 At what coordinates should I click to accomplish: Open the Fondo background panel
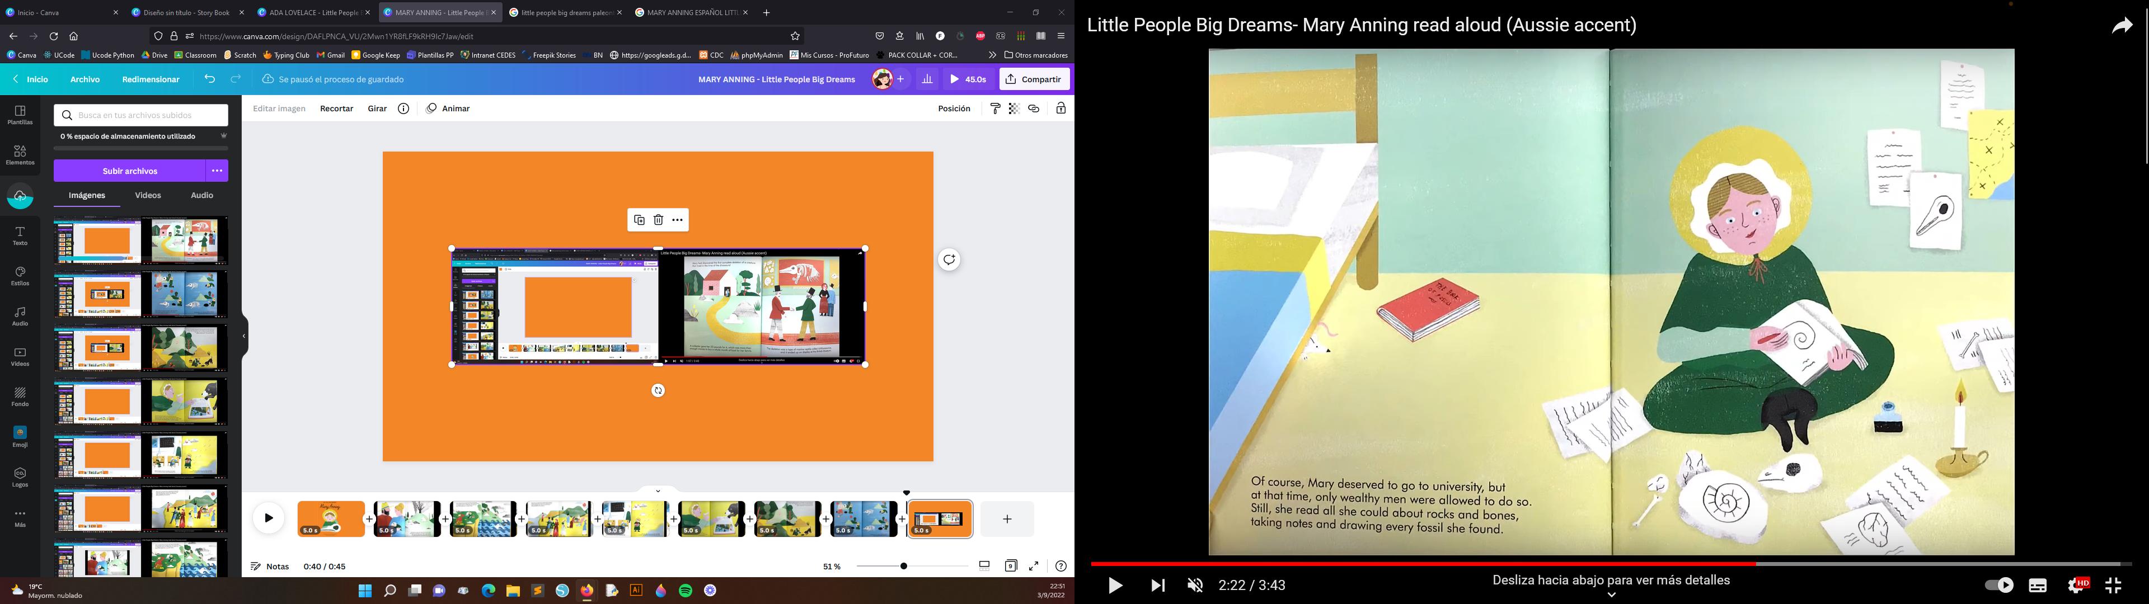point(20,397)
